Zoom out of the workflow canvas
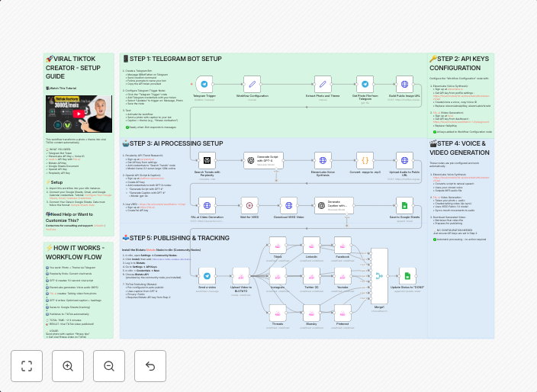Viewport: 537px width, 392px height. [109, 366]
